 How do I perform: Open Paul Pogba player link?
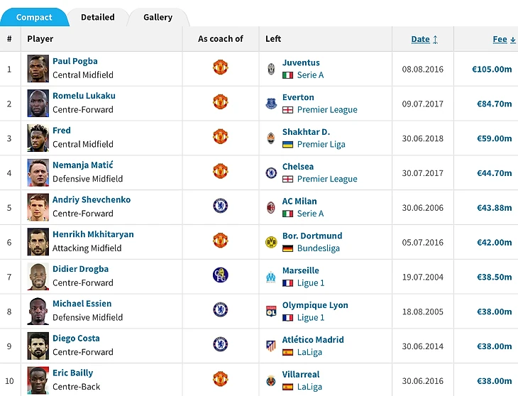[x=75, y=61]
